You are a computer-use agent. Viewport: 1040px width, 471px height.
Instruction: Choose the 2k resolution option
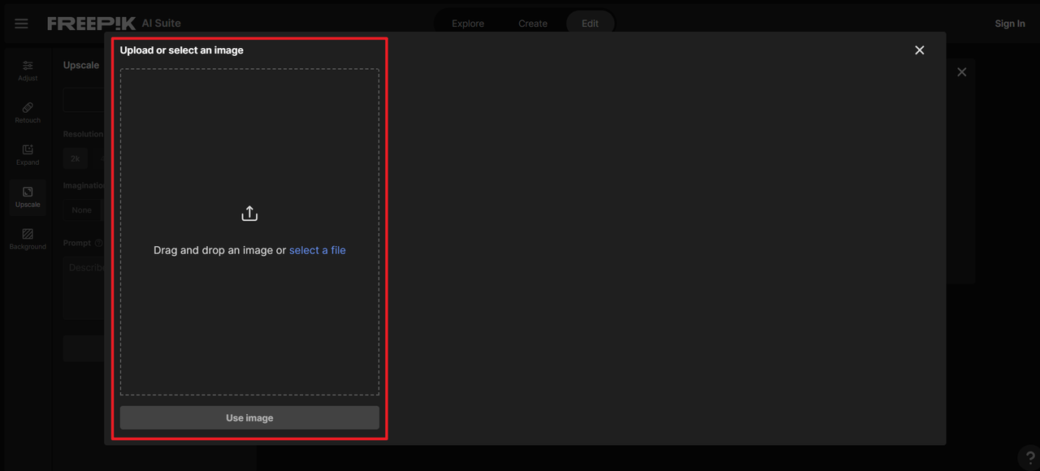tap(76, 158)
